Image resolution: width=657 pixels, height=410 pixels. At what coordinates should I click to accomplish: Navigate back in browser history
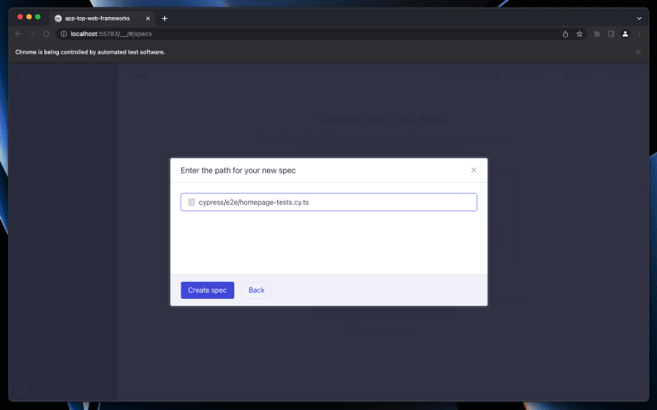click(x=18, y=34)
